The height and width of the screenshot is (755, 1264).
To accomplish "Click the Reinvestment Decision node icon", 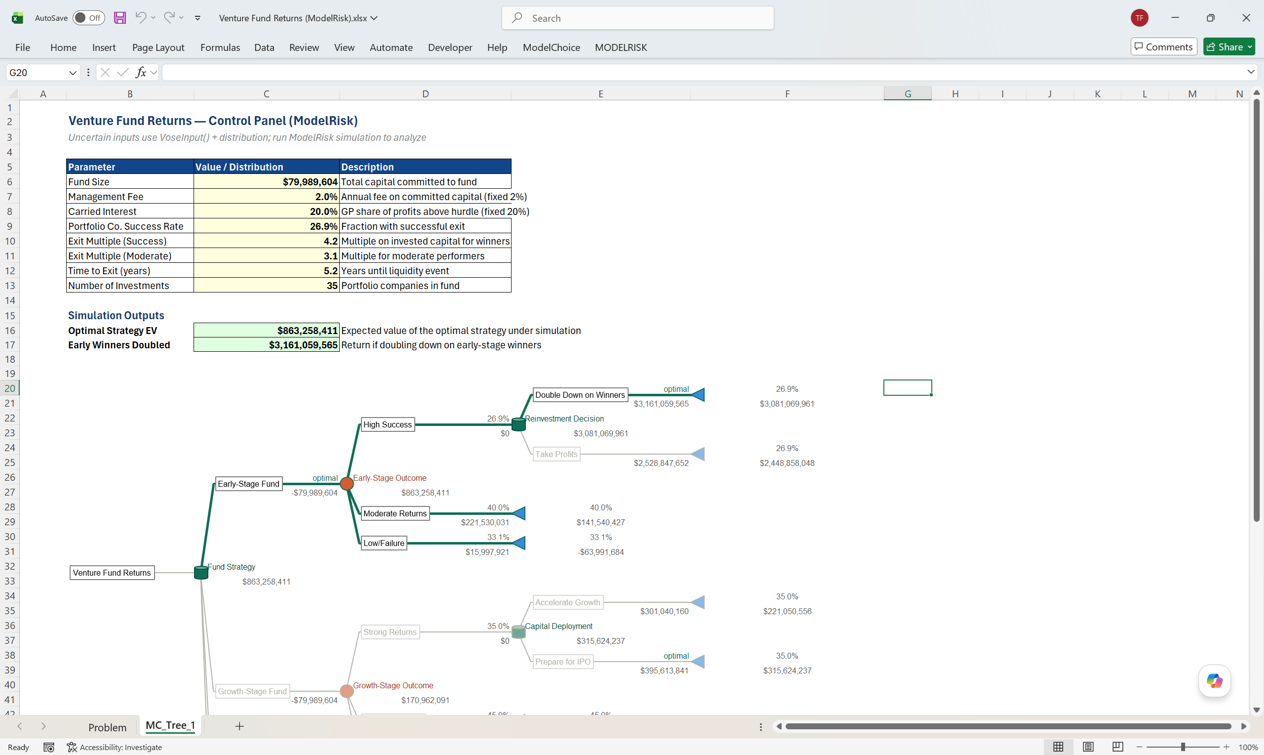I will click(x=518, y=424).
